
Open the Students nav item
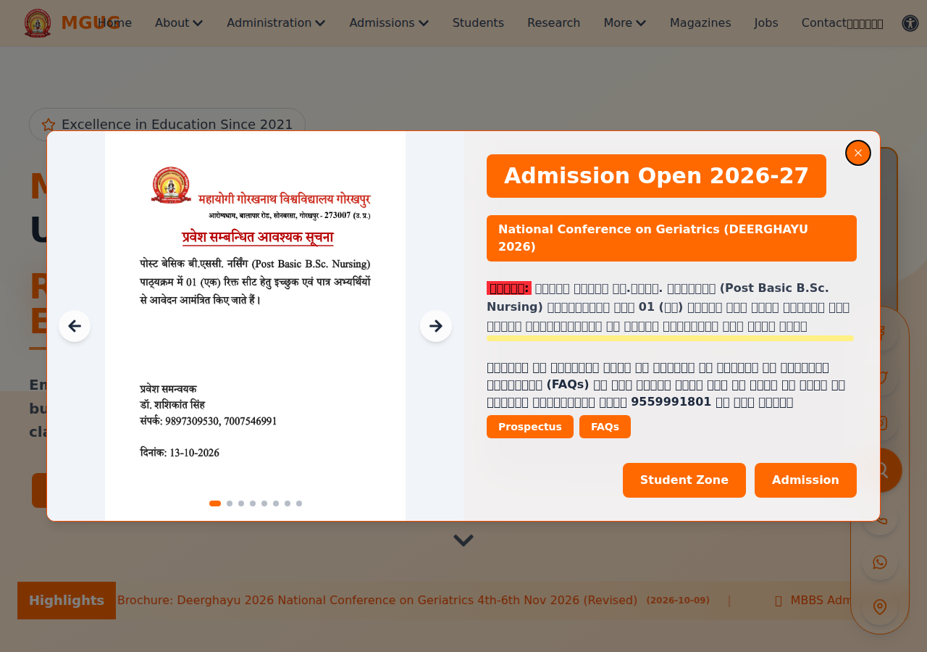(x=478, y=23)
